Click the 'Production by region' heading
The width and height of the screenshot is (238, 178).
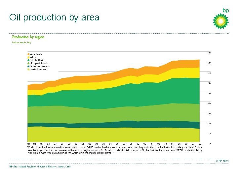[28, 37]
